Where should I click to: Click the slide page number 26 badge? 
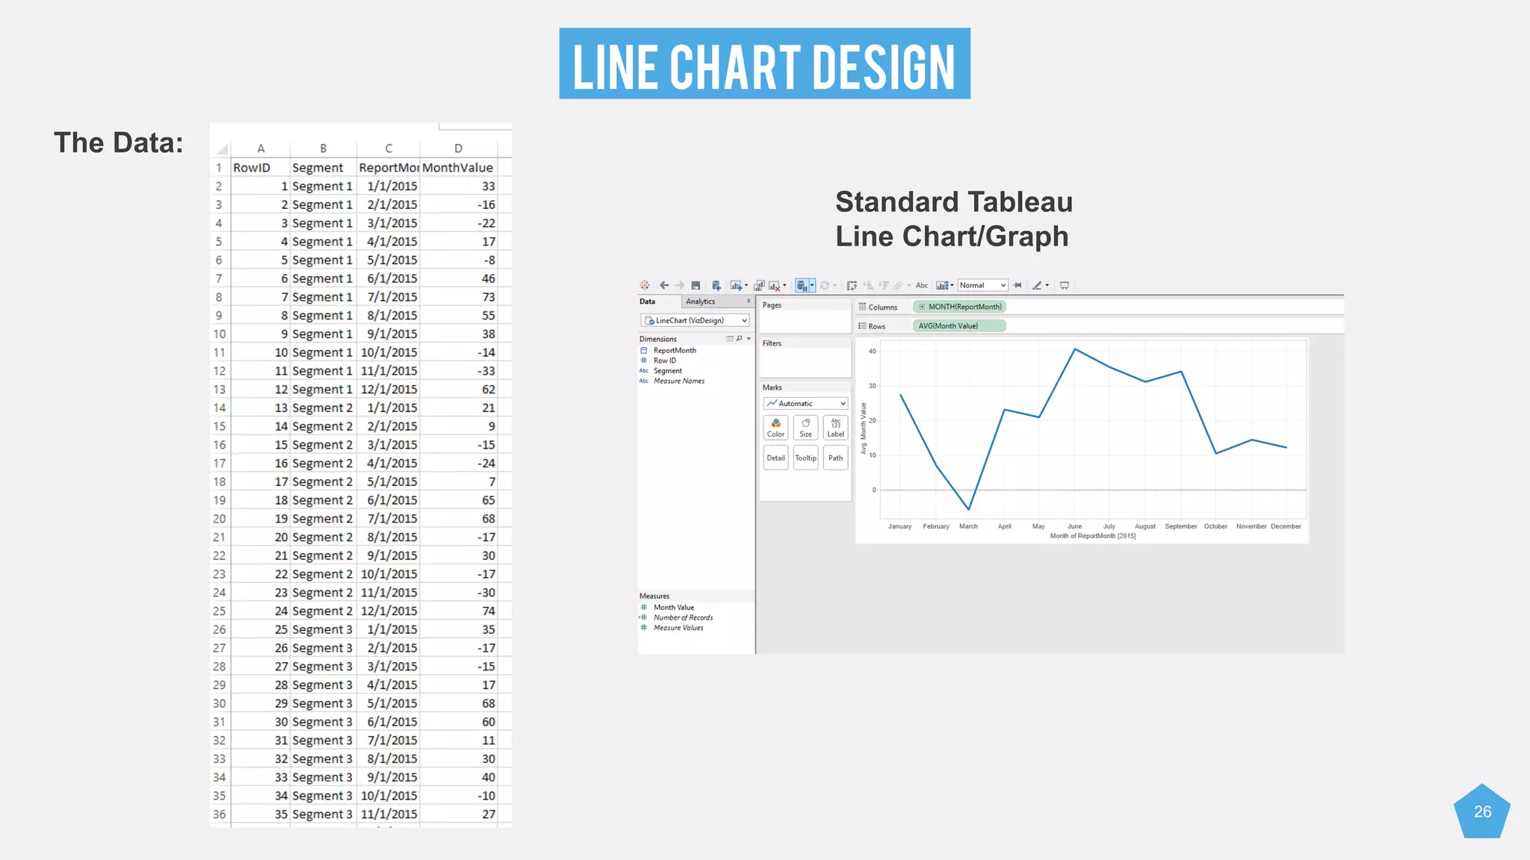click(x=1482, y=811)
